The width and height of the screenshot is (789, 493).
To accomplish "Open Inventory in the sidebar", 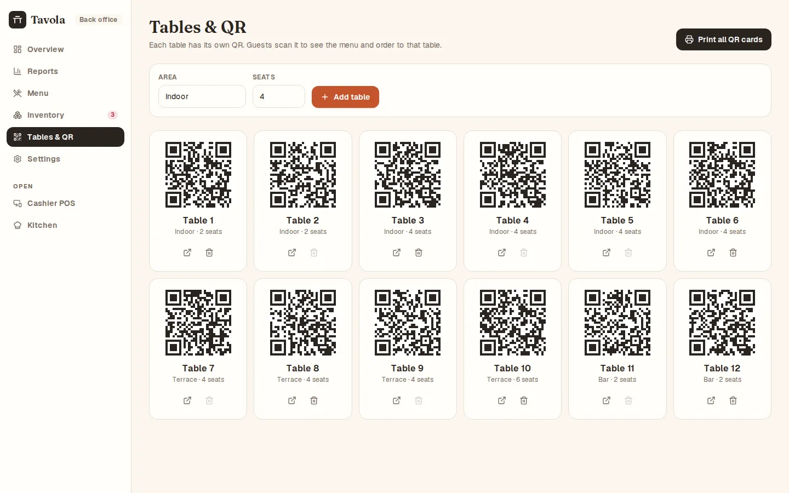I will (65, 115).
